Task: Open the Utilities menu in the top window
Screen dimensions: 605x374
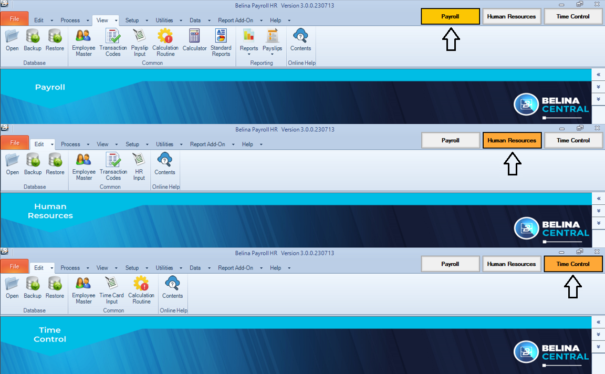Action: (x=164, y=20)
